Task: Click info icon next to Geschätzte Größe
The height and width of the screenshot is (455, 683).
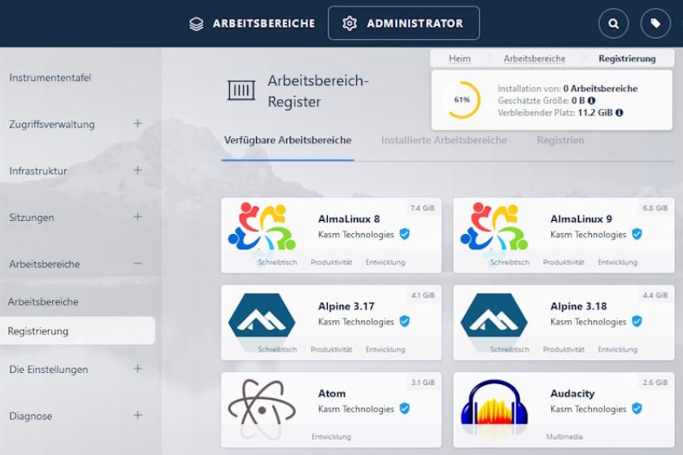Action: 591,101
